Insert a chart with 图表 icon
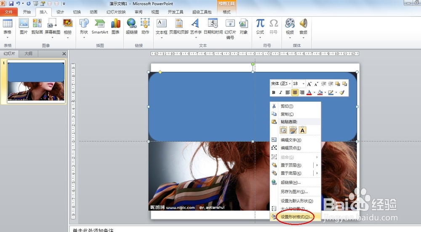Image resolution: width=421 pixels, height=232 pixels. click(115, 27)
